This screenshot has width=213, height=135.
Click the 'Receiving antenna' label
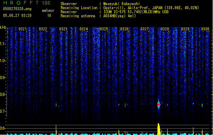pos(78,16)
